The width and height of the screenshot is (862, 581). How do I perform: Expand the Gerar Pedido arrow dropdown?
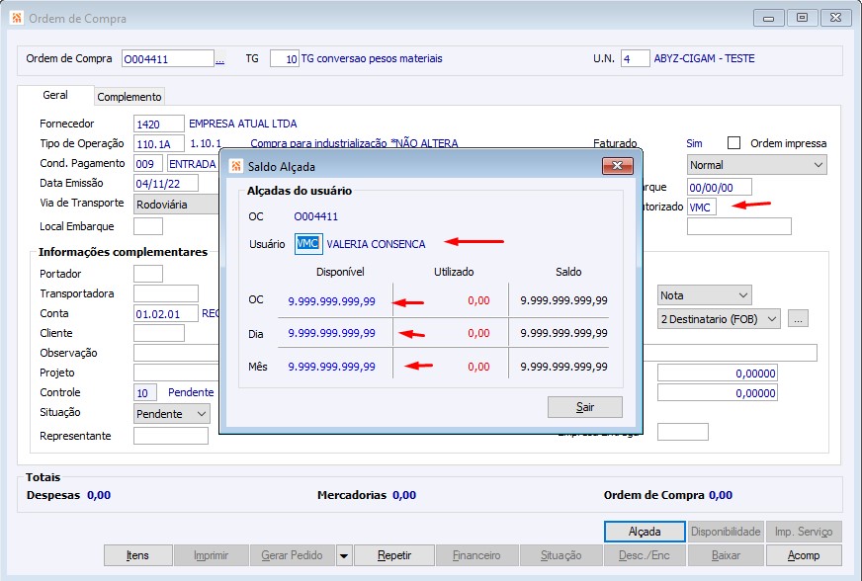pyautogui.click(x=344, y=555)
